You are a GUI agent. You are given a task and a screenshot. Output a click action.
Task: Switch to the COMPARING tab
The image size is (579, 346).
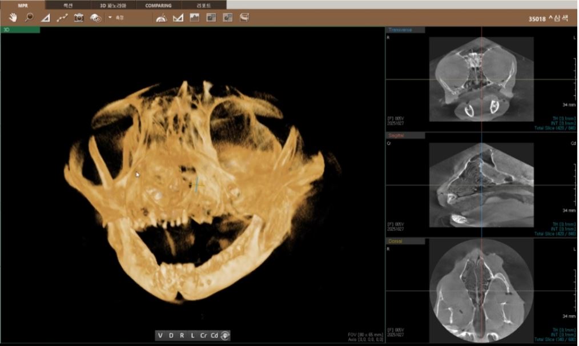point(158,5)
